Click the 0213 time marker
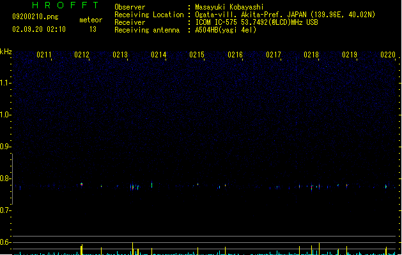402x255 pixels. 120,55
